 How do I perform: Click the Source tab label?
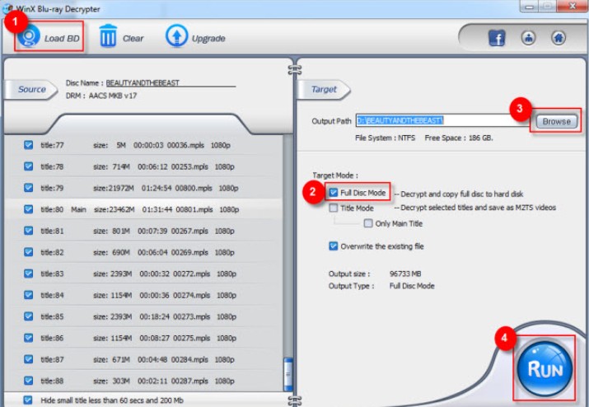(32, 90)
